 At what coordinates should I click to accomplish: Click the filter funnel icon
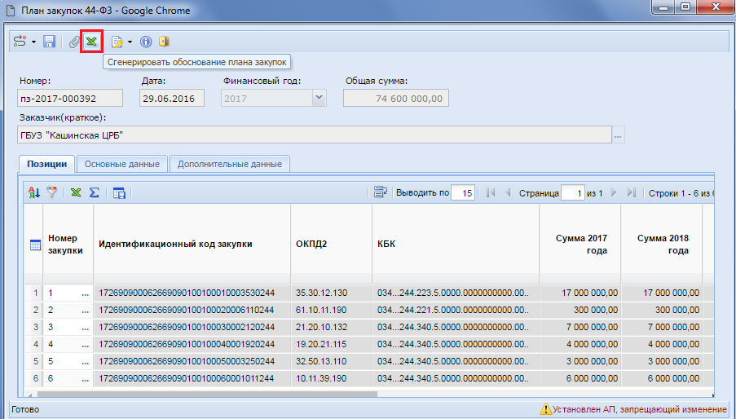click(x=52, y=192)
